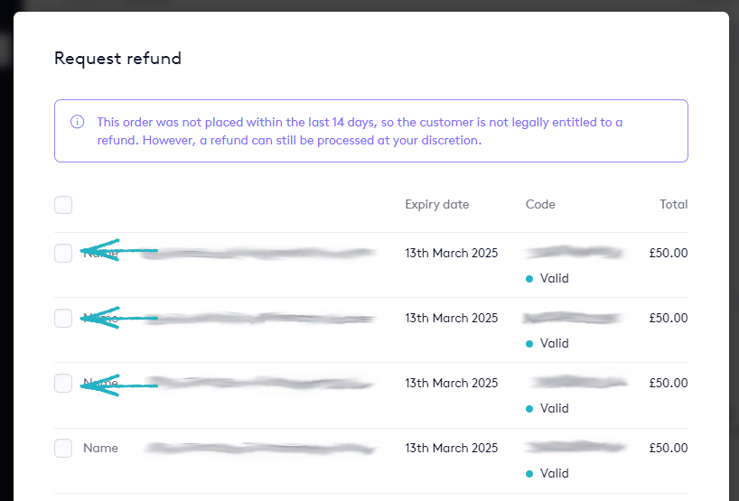Image resolution: width=739 pixels, height=501 pixels.
Task: Click the third row's teal Valid status dot
Action: pyautogui.click(x=529, y=409)
